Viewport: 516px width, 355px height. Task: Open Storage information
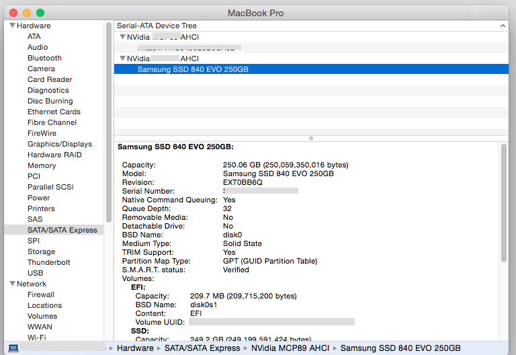pos(41,251)
